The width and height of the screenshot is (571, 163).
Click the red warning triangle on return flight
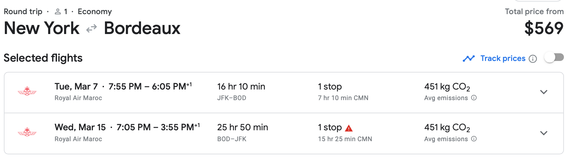click(349, 128)
